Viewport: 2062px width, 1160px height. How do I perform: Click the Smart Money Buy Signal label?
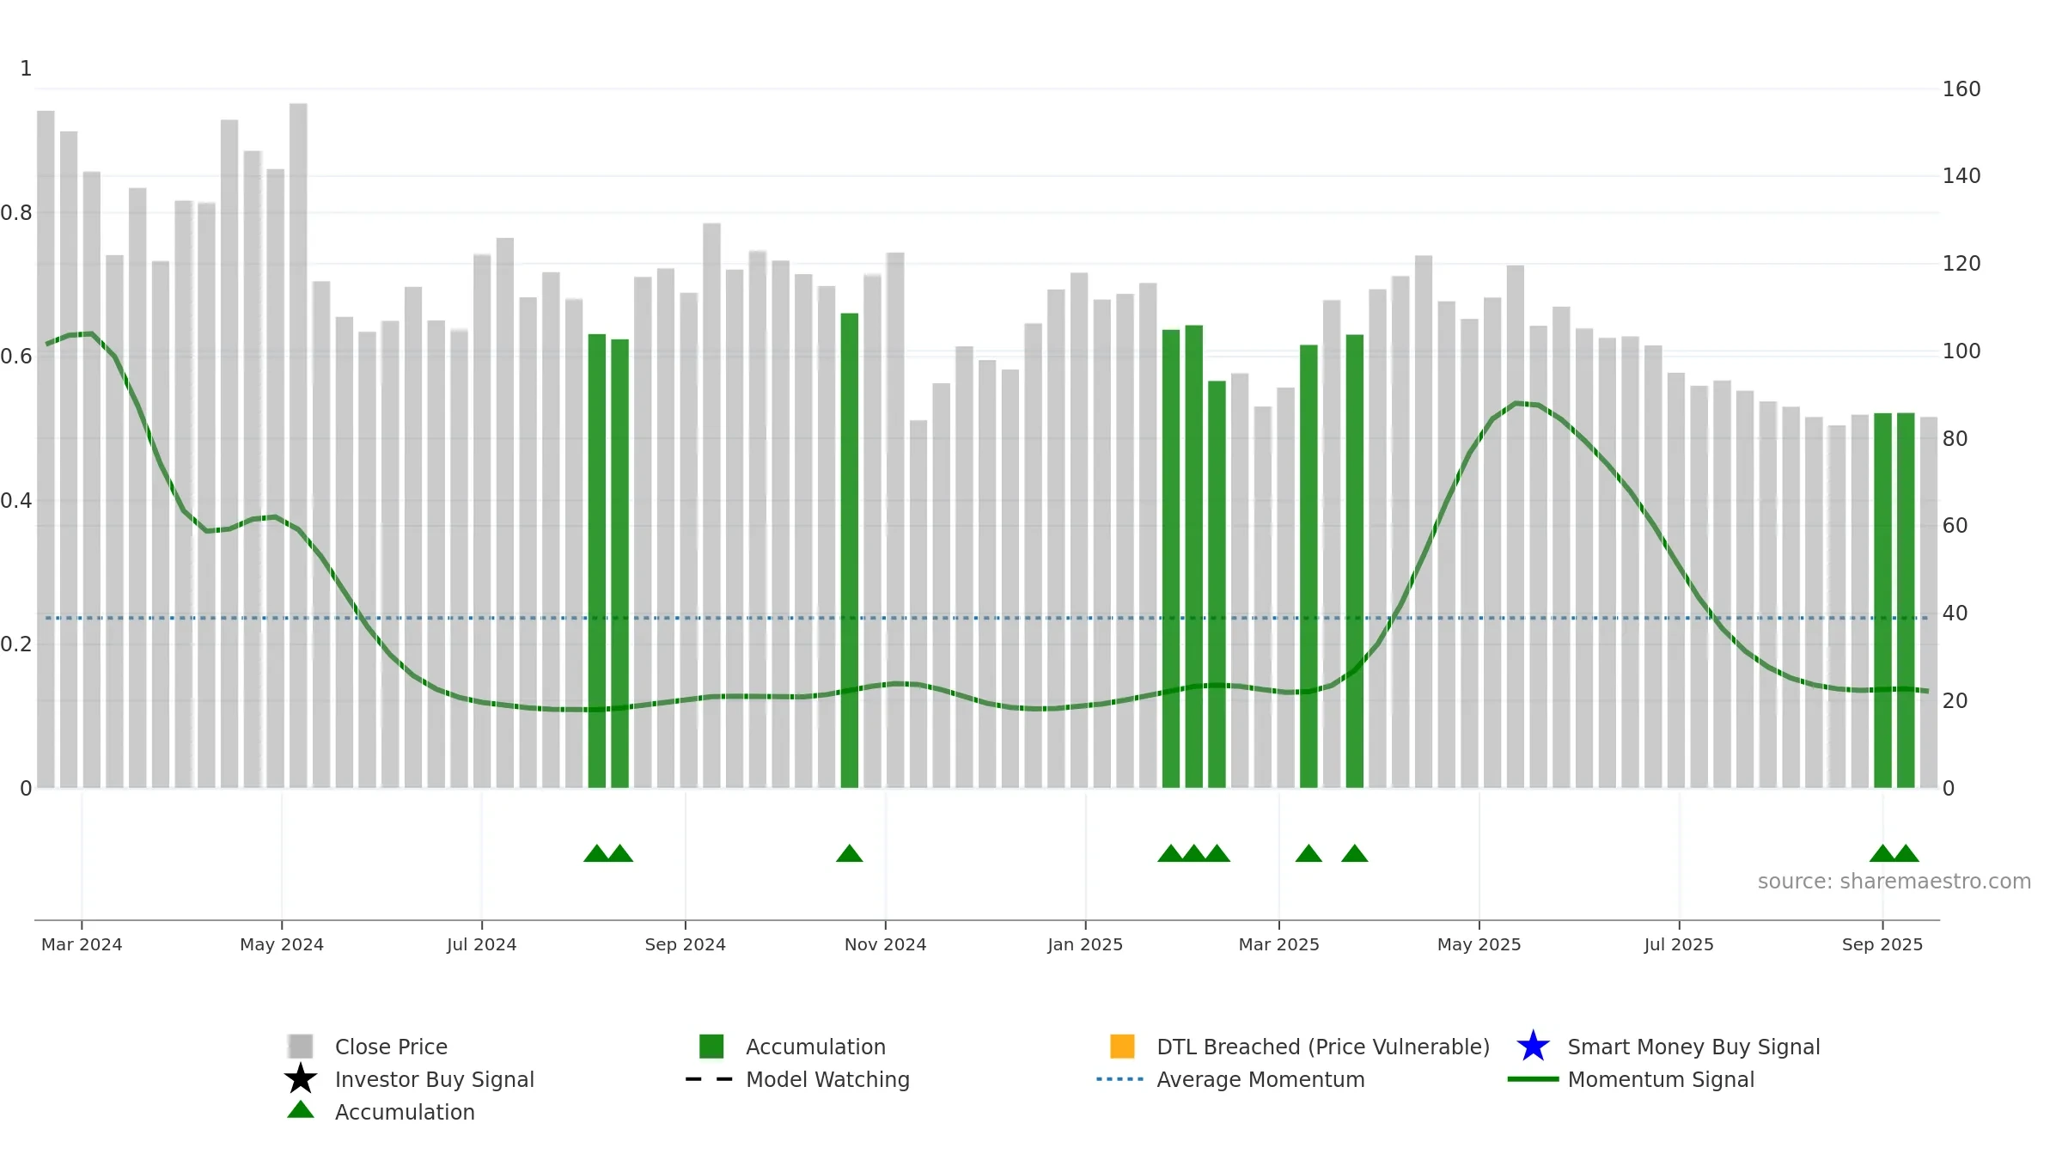[x=1694, y=1047]
